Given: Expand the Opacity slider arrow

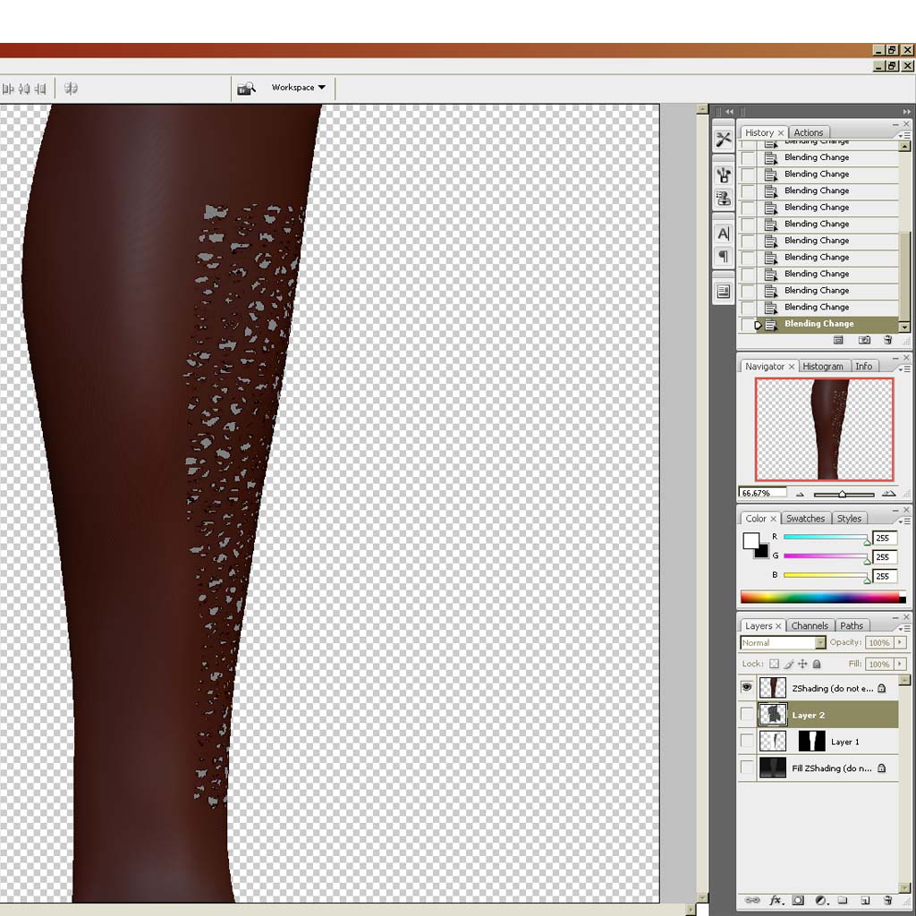Looking at the screenshot, I should tap(900, 643).
